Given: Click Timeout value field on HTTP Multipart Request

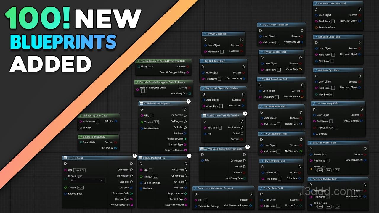Looking at the screenshot, I should coord(156,122).
